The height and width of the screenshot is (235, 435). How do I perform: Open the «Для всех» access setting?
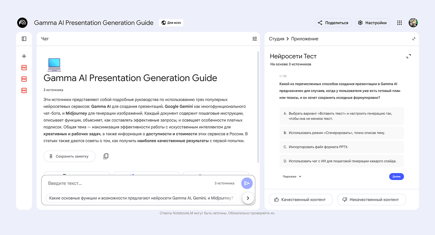(x=171, y=23)
